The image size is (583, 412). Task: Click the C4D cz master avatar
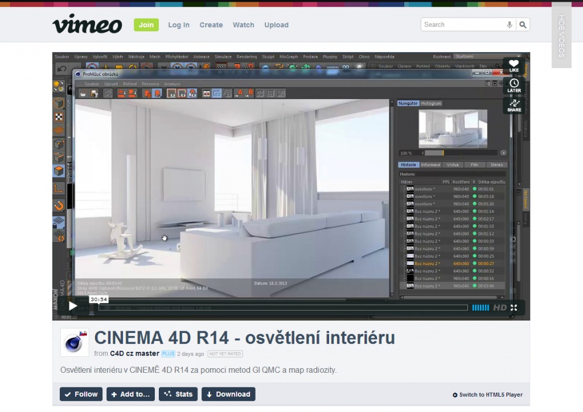click(75, 342)
